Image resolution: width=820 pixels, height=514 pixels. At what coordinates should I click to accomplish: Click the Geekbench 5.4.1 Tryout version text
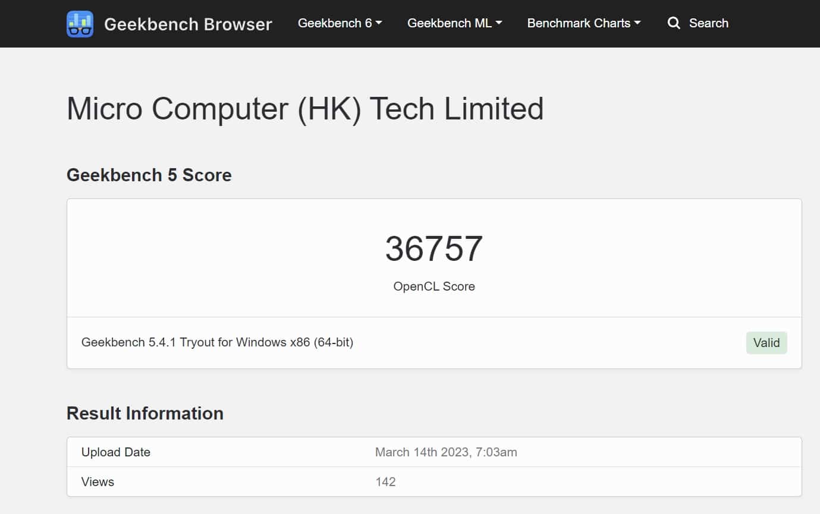[217, 342]
